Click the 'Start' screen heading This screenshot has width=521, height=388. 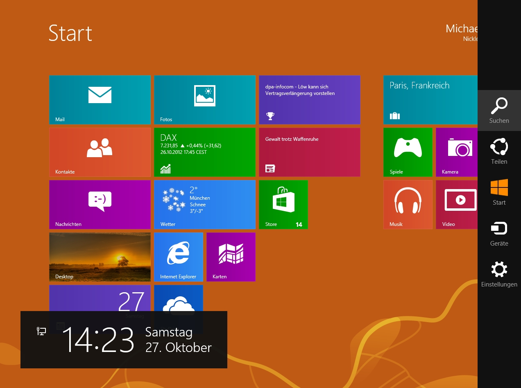click(70, 33)
